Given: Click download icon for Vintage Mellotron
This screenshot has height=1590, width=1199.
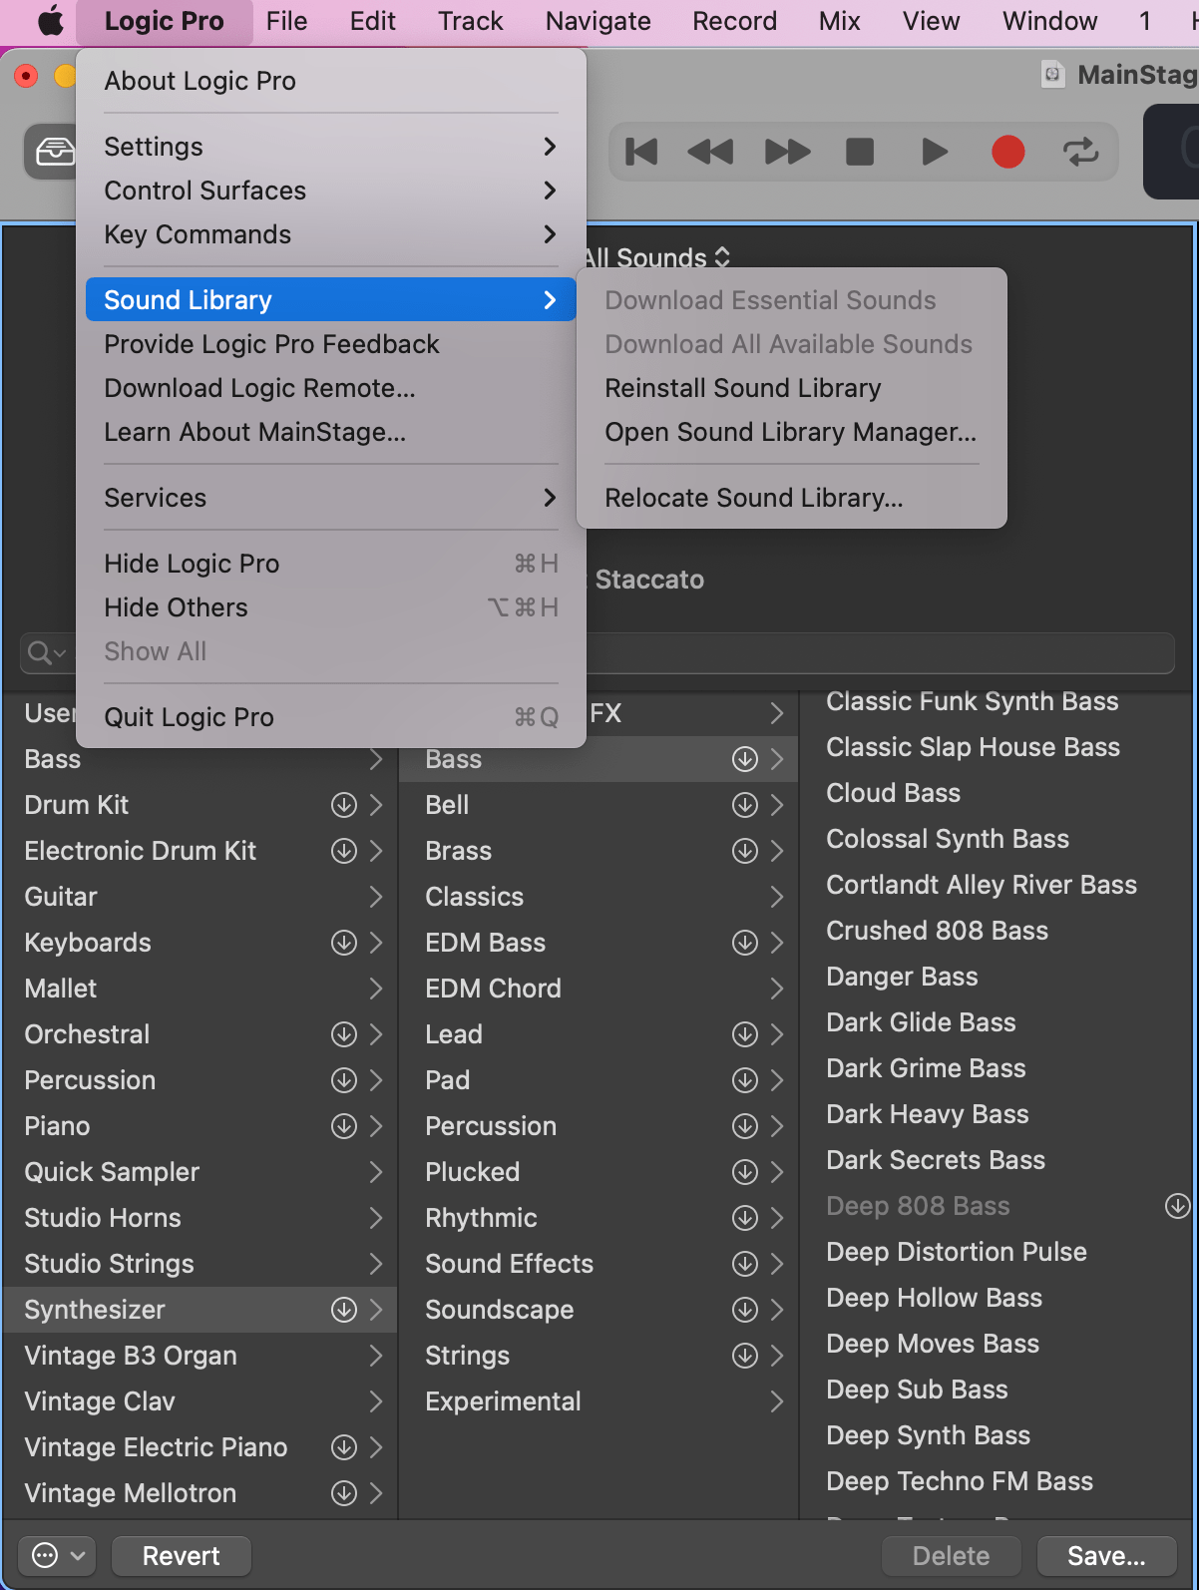Looking at the screenshot, I should pos(344,1493).
